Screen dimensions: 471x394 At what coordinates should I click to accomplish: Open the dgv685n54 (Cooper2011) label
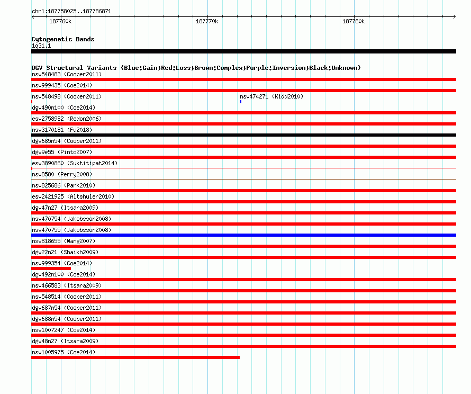67,141
